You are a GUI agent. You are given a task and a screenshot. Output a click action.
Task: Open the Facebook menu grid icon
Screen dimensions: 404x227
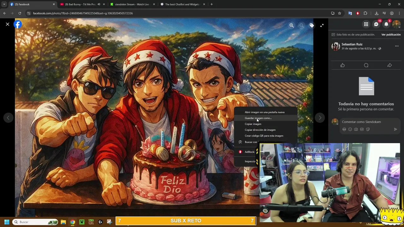pyautogui.click(x=366, y=24)
